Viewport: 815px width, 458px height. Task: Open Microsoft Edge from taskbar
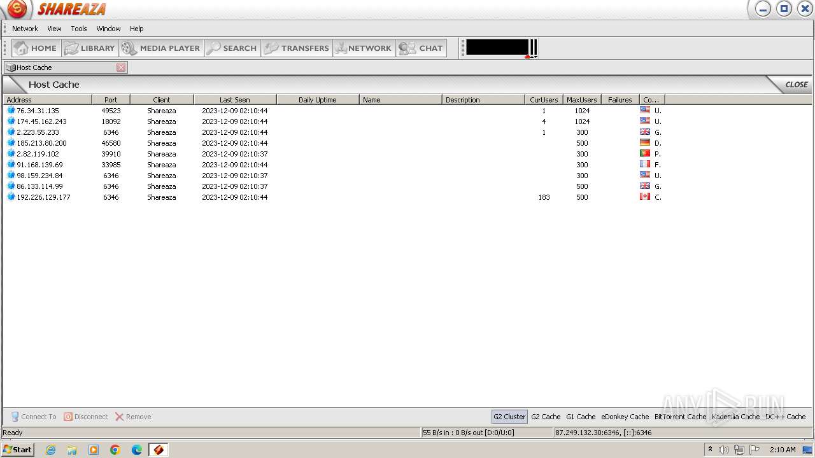pos(137,450)
